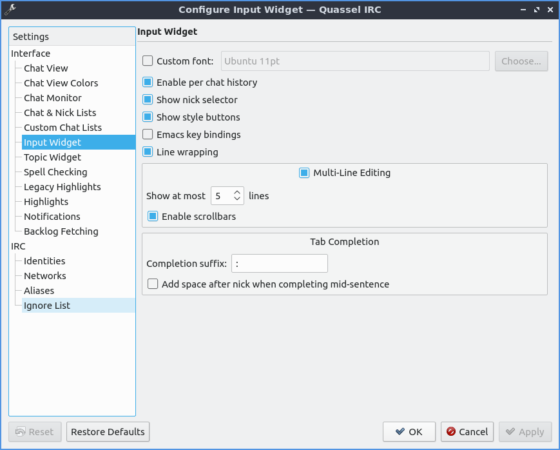
Task: Click the Completion suffix text field
Action: tap(279, 264)
